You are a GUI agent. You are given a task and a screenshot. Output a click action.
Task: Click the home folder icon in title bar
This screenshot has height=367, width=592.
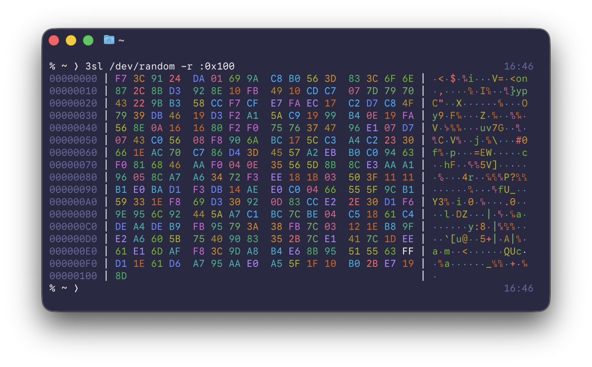(x=109, y=40)
